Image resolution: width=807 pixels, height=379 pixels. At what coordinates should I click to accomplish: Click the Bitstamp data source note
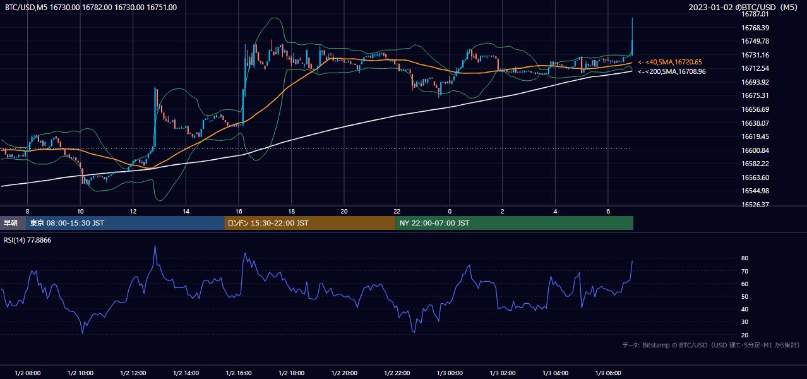[711, 345]
